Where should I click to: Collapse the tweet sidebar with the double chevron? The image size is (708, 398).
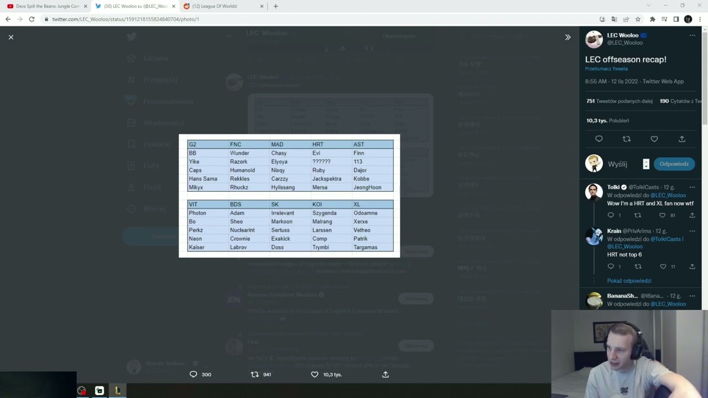pyautogui.click(x=568, y=37)
